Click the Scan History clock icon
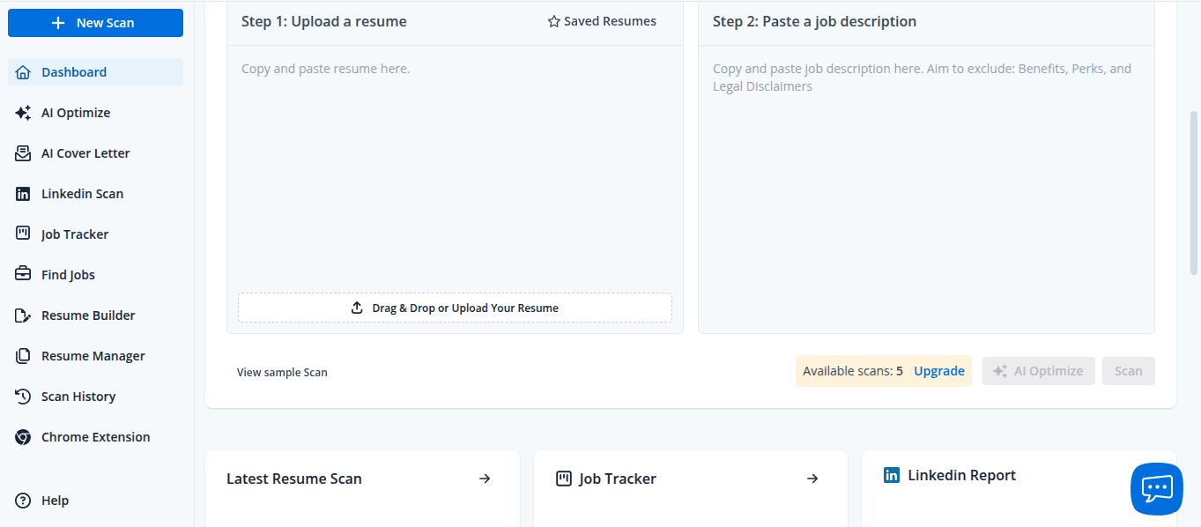The height and width of the screenshot is (527, 1201). (23, 397)
